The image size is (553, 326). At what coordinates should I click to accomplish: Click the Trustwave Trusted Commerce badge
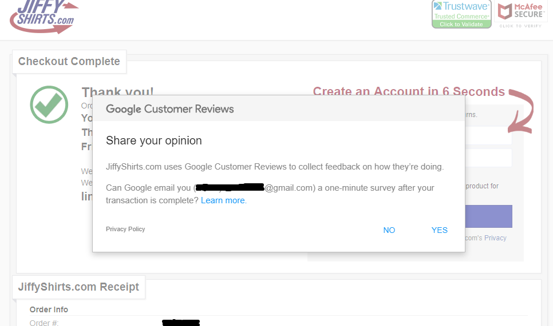point(461,14)
